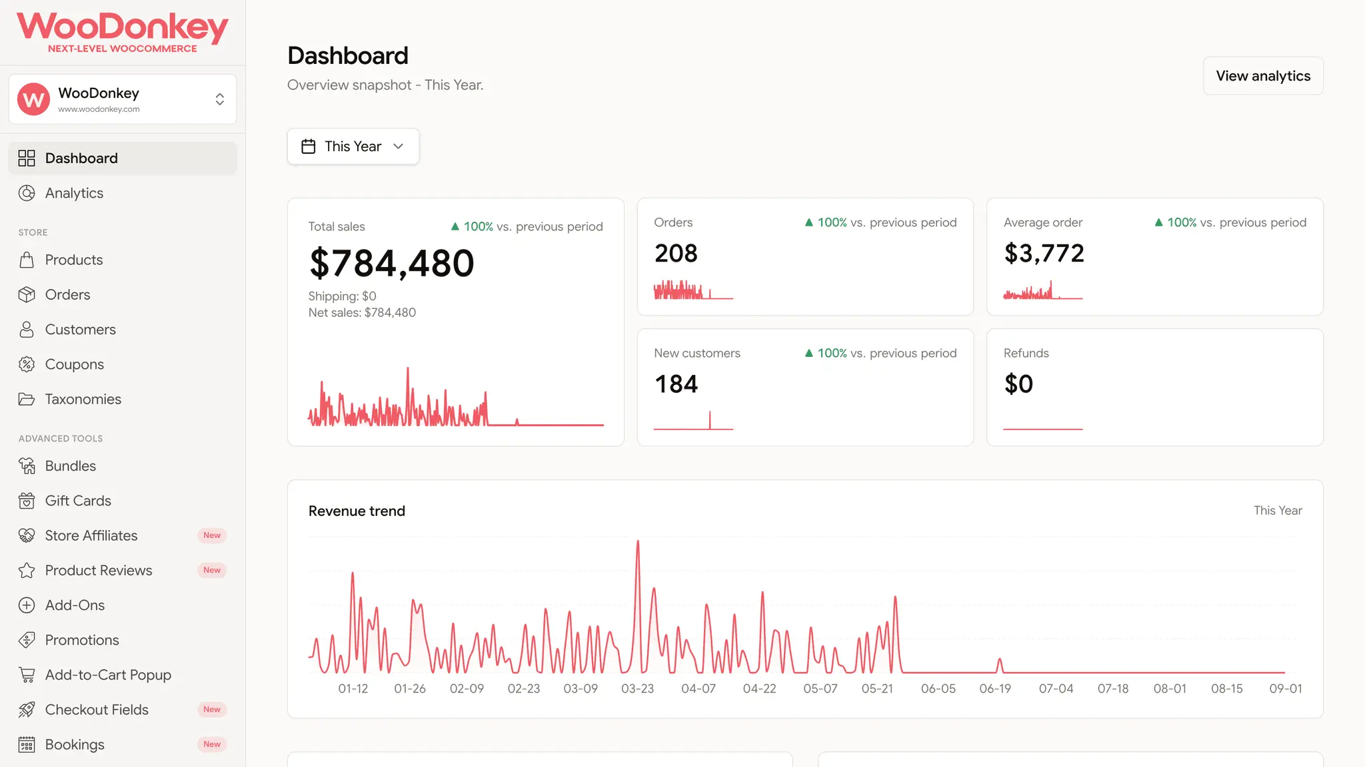
Task: Click the Store Affiliates handshake icon
Action: coord(27,535)
